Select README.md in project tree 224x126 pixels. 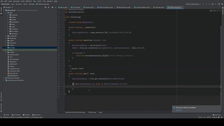pos(14,76)
